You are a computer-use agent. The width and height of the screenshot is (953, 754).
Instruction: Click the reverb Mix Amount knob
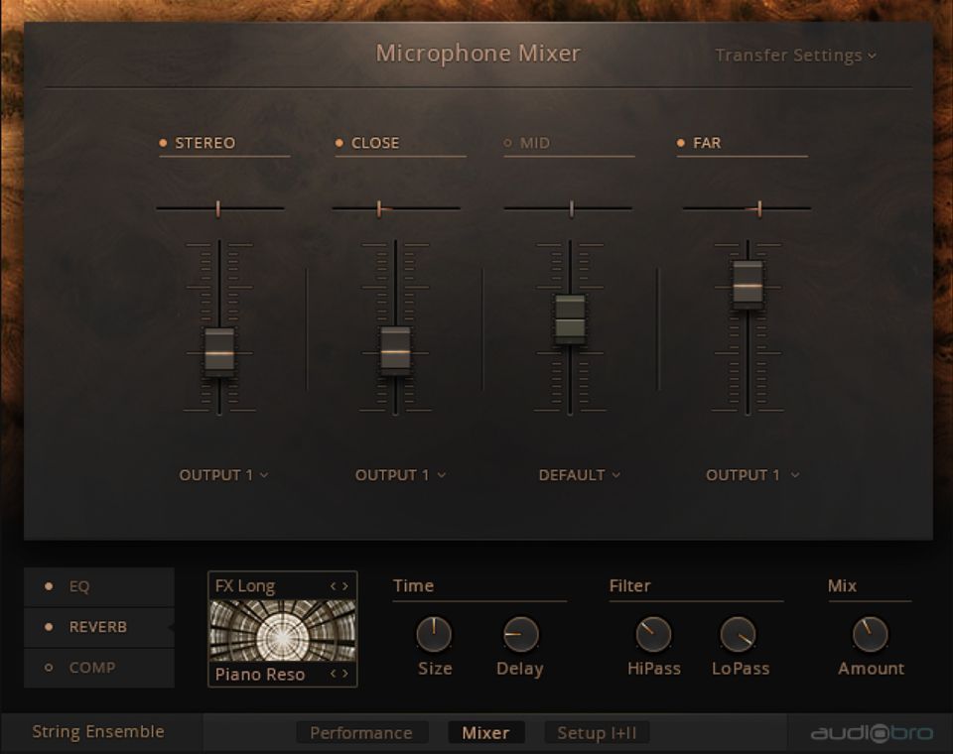click(x=871, y=634)
